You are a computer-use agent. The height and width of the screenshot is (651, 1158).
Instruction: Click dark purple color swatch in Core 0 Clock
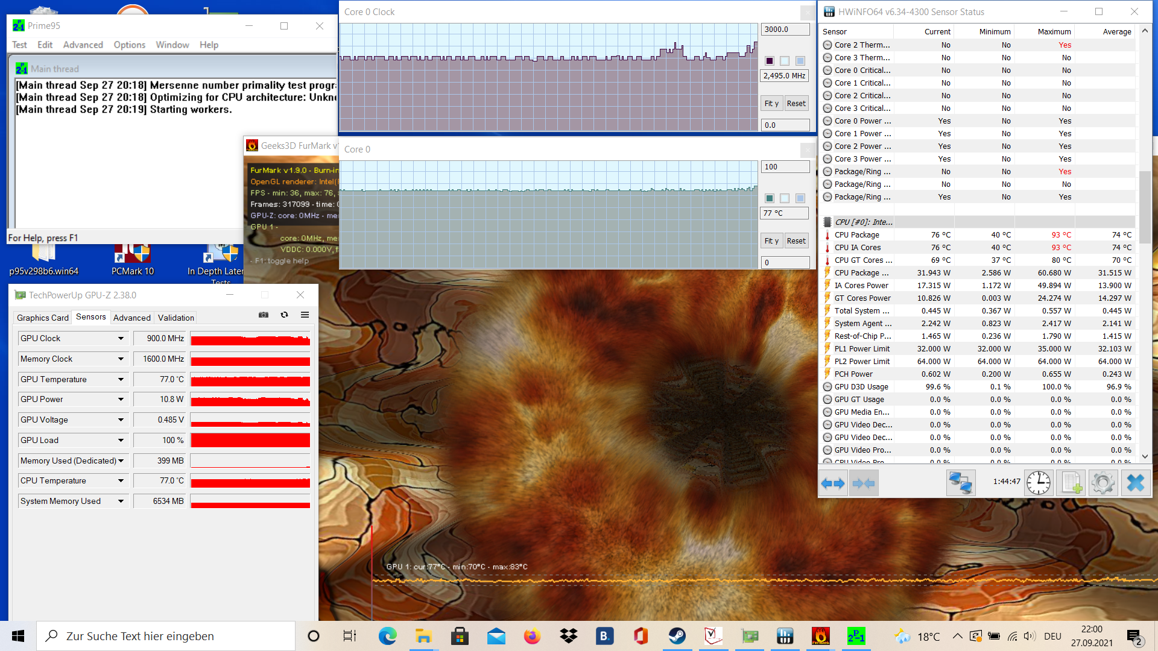770,61
